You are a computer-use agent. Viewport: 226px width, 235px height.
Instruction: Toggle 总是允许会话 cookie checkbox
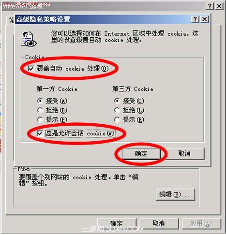(40, 133)
